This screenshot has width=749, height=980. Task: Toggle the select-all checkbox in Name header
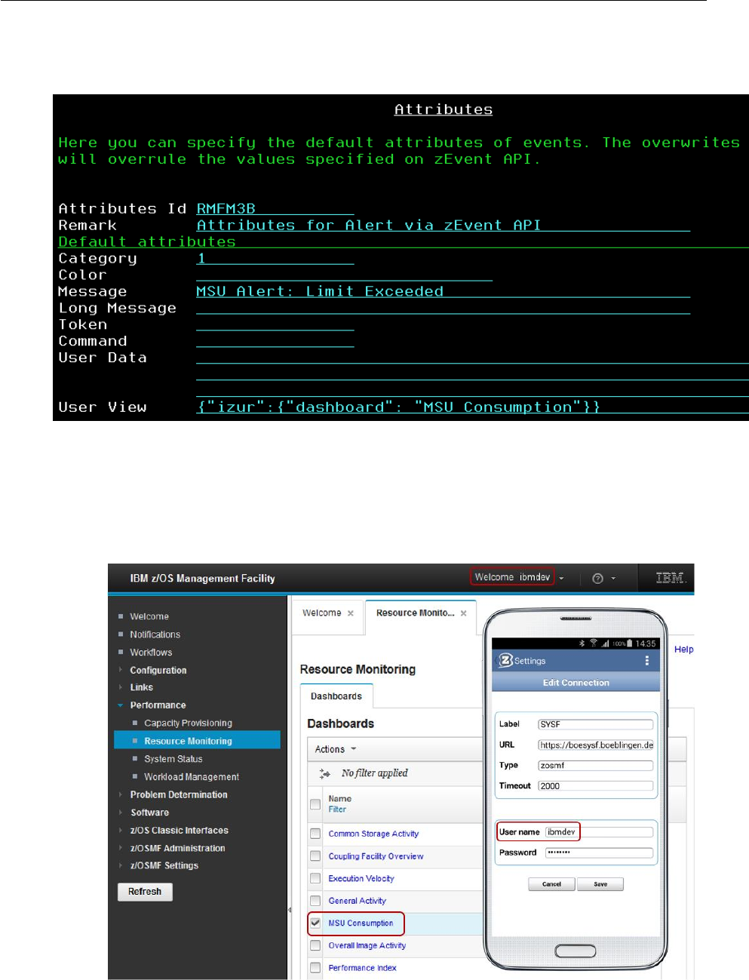pos(315,804)
